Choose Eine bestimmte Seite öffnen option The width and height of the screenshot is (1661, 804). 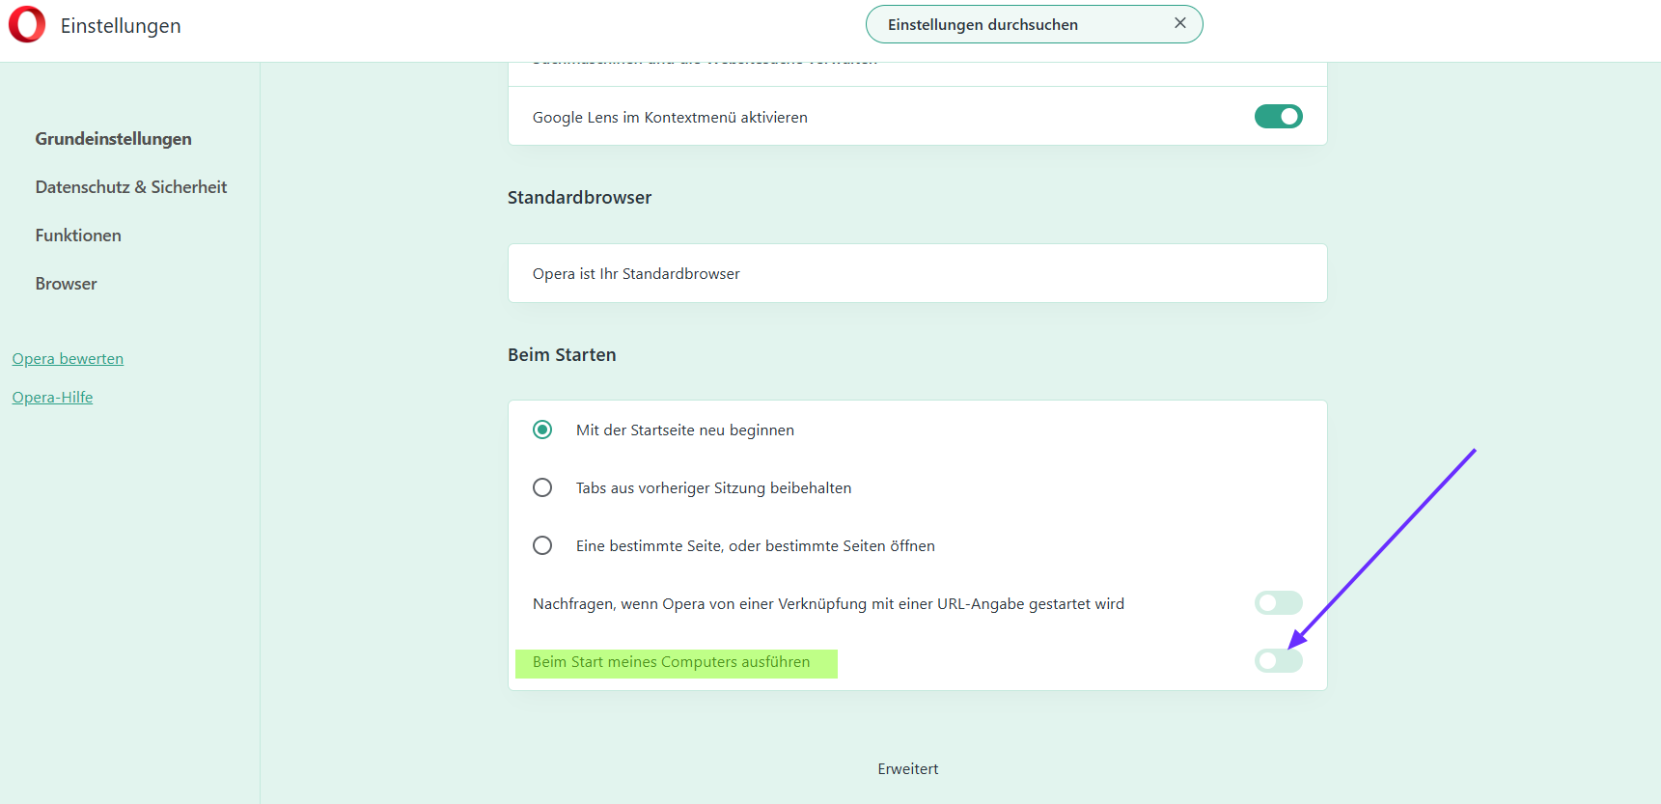[542, 545]
